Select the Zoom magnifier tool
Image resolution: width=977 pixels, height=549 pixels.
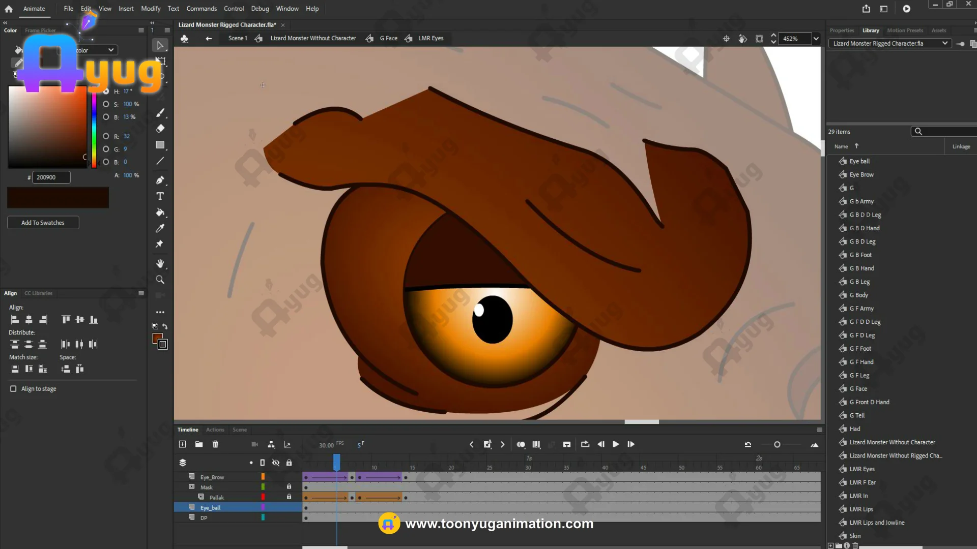point(160,280)
